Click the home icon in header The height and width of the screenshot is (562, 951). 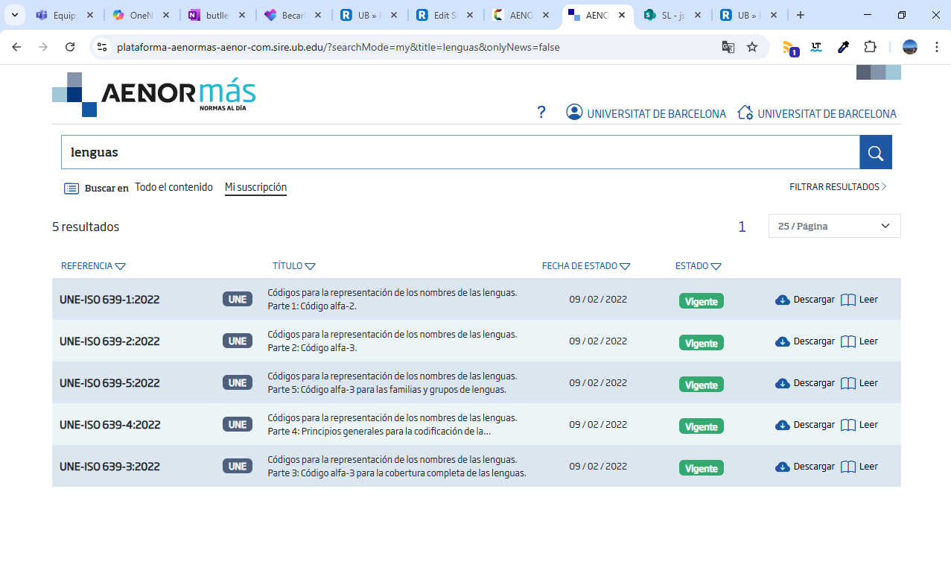pos(745,113)
